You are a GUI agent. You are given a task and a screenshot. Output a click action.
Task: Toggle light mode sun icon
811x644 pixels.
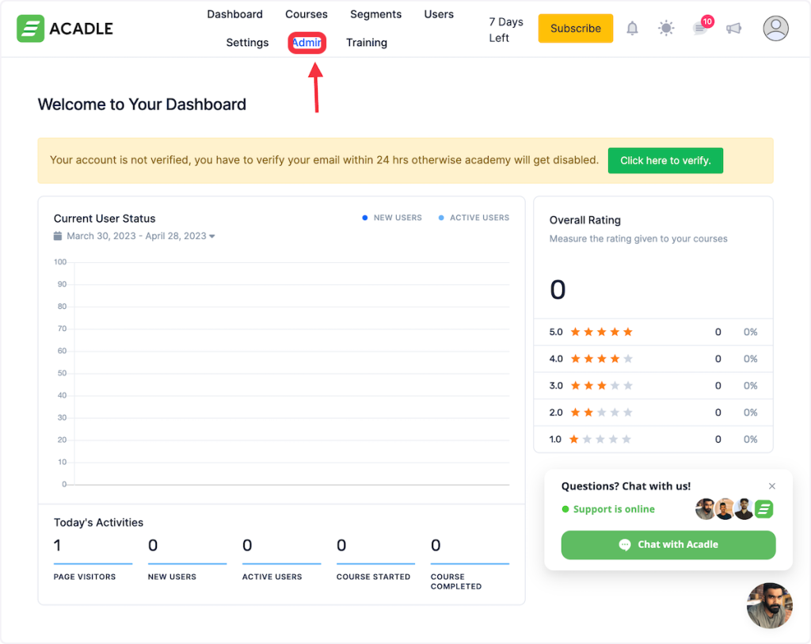[666, 29]
